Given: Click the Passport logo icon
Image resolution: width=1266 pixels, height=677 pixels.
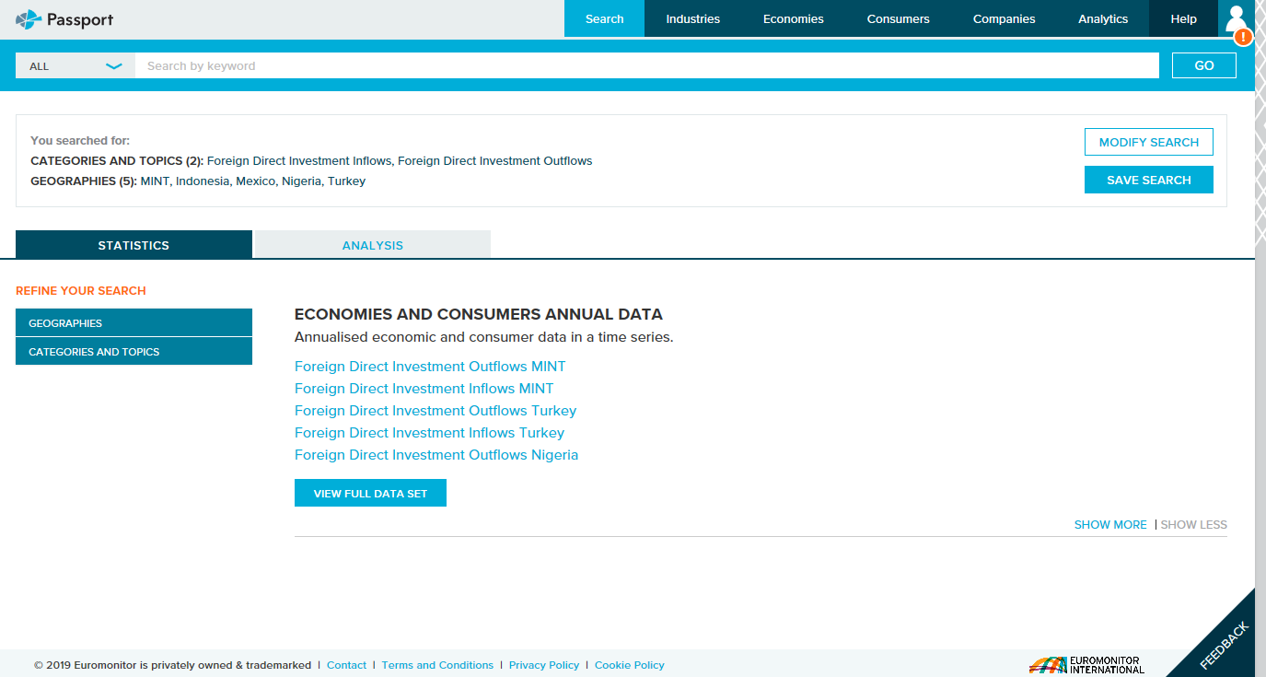Looking at the screenshot, I should point(29,18).
